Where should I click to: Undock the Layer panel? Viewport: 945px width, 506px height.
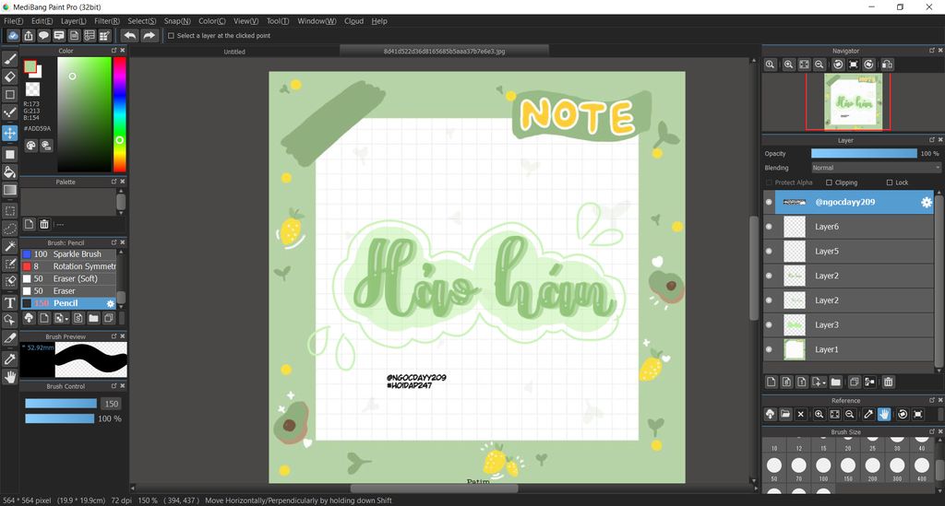tap(932, 140)
